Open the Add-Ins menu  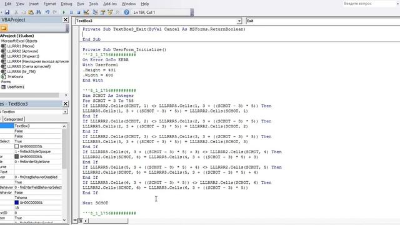tap(110, 4)
